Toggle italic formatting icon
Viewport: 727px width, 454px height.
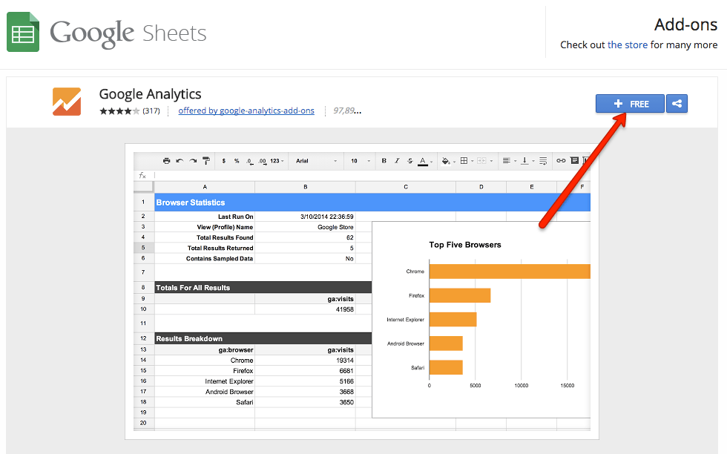pyautogui.click(x=397, y=161)
